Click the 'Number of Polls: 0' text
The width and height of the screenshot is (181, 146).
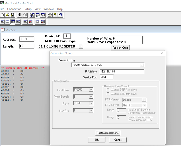tap(101, 39)
